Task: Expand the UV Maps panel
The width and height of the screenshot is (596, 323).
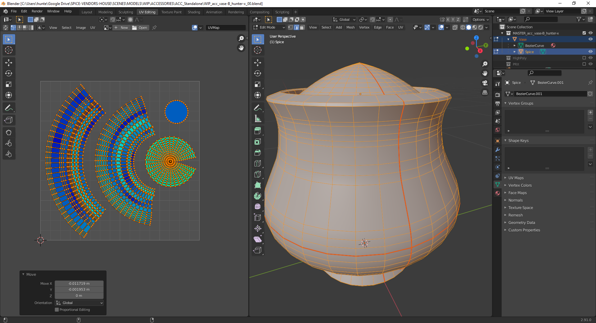Action: point(516,178)
